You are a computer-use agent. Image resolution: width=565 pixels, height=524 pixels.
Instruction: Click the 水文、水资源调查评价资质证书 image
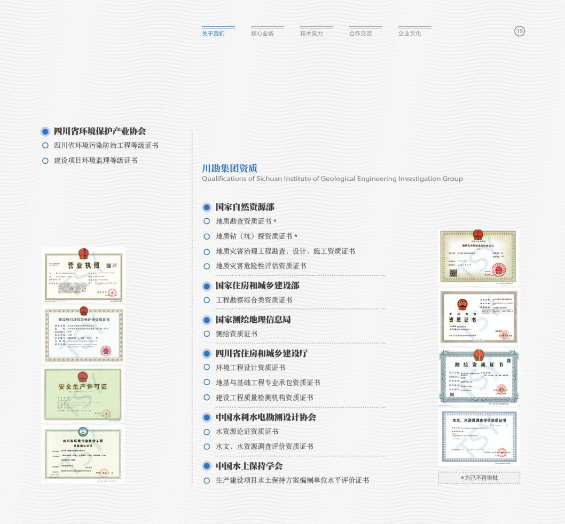click(478, 438)
